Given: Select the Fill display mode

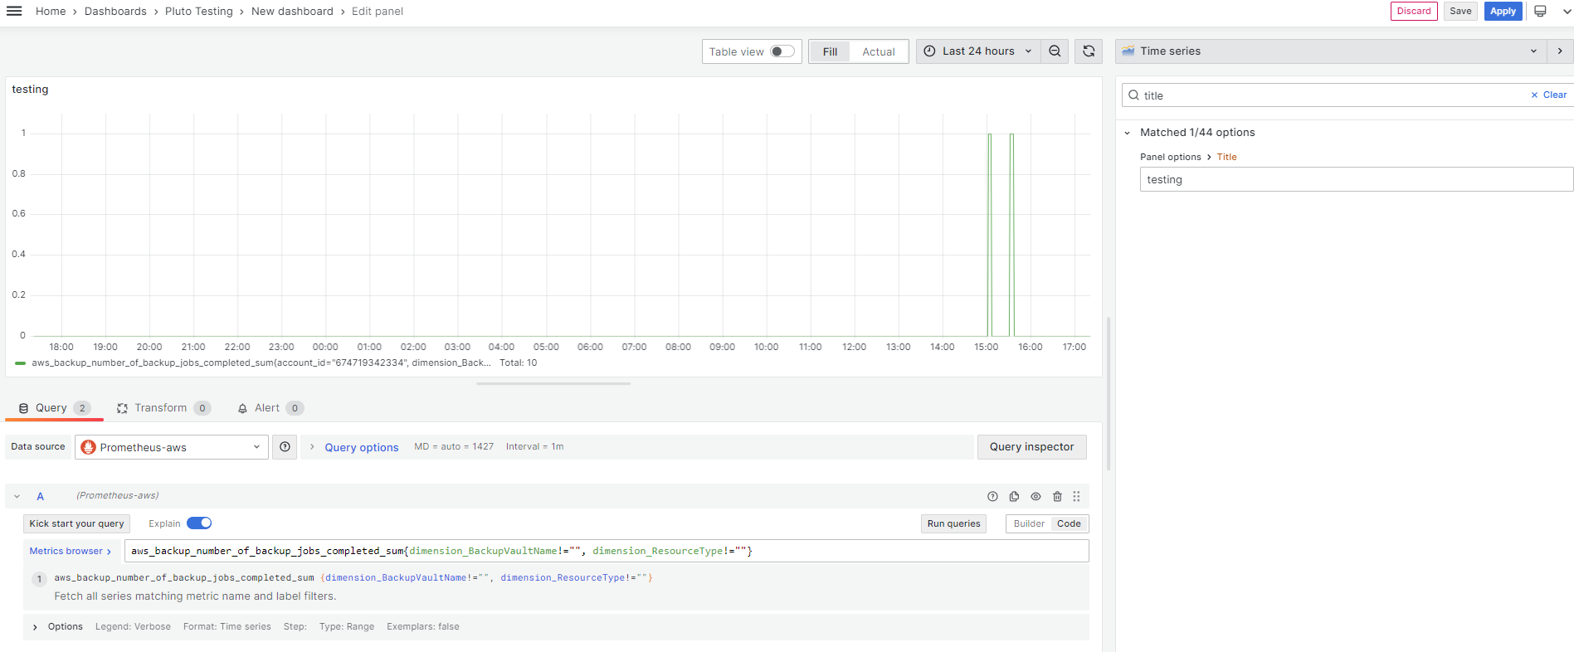Looking at the screenshot, I should 830,51.
